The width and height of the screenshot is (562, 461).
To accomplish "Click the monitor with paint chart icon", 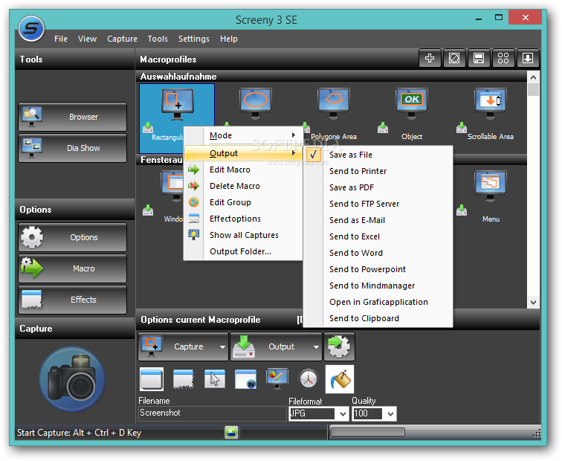I will tap(277, 379).
